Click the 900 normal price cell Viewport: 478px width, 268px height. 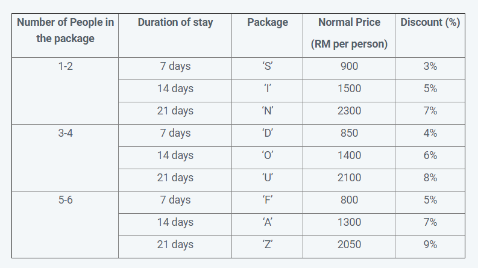[350, 66]
